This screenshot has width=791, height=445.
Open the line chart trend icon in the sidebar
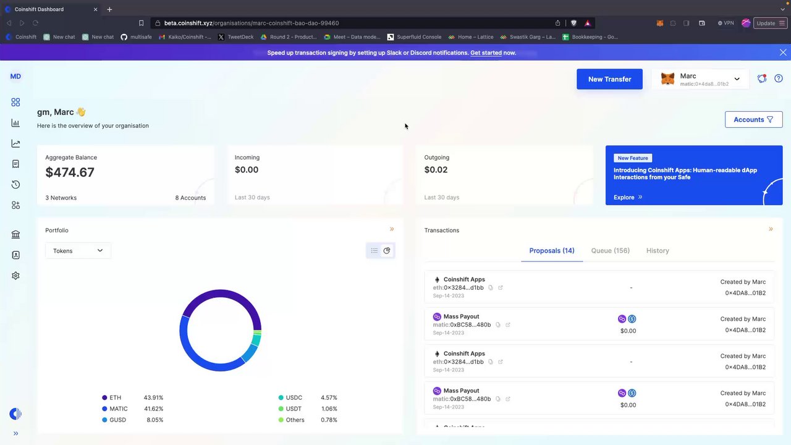point(15,143)
